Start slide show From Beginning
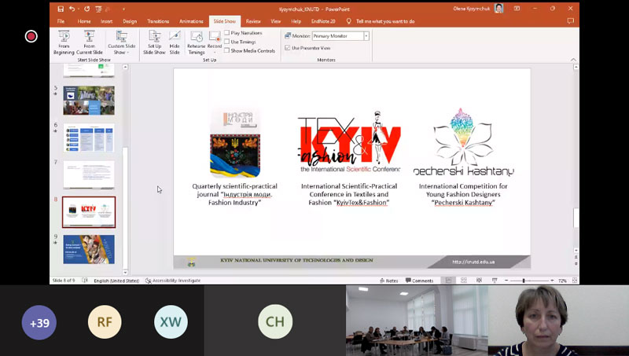The image size is (629, 356). pyautogui.click(x=64, y=43)
